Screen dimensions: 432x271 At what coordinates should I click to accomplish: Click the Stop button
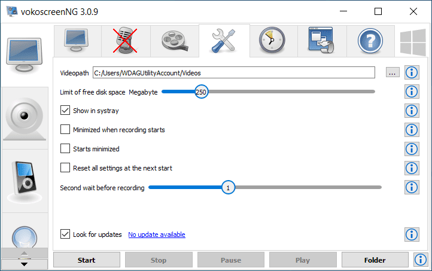click(x=159, y=260)
